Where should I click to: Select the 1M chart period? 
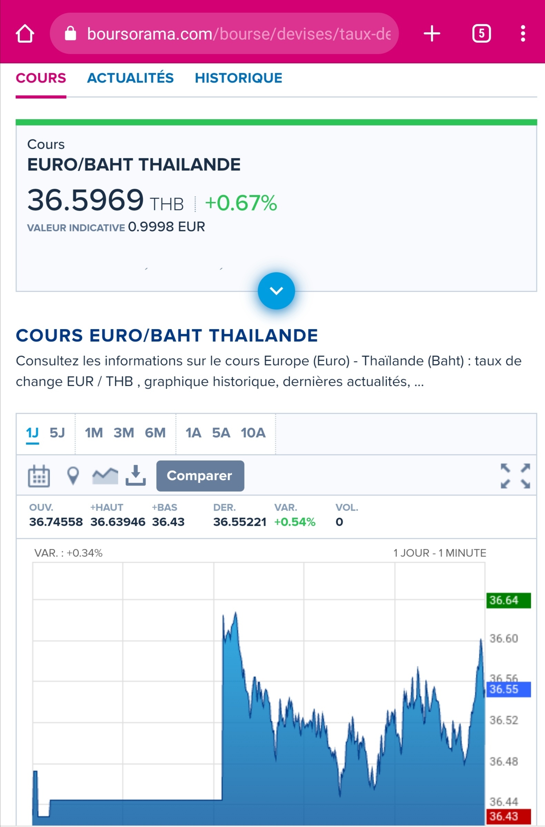(x=94, y=433)
